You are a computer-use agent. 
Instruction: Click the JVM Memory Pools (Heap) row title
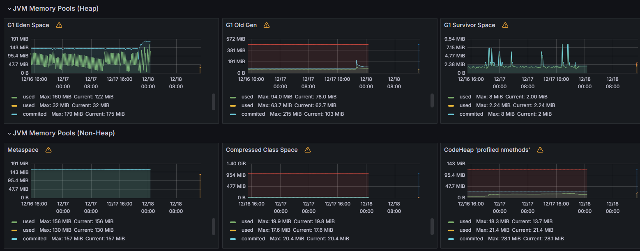(x=55, y=8)
